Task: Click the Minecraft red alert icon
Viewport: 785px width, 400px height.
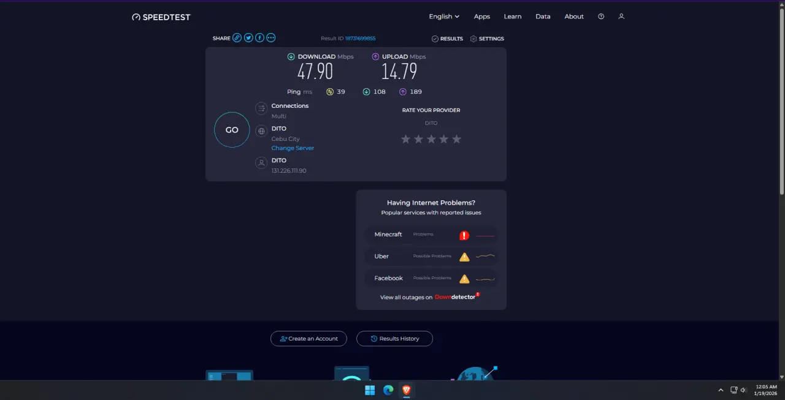Action: [464, 235]
